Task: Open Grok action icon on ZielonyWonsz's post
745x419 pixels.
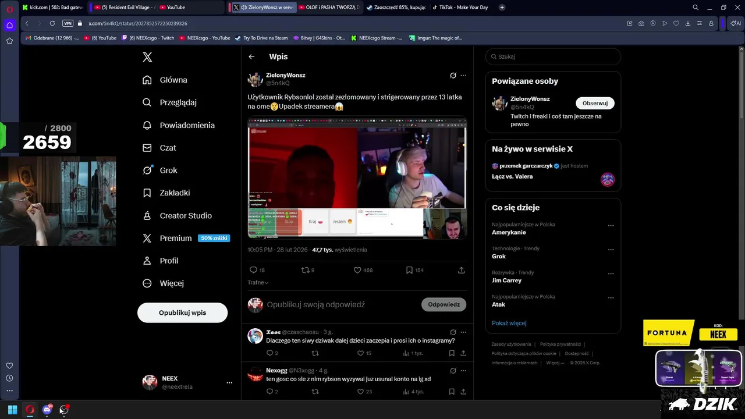Action: point(453,75)
